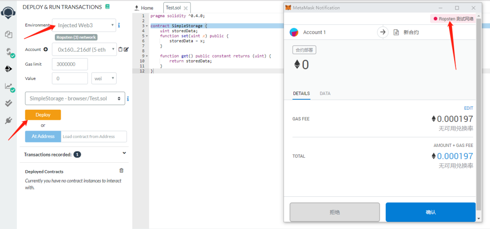Open the wei unit dropdown
The image size is (490, 229).
pos(104,78)
